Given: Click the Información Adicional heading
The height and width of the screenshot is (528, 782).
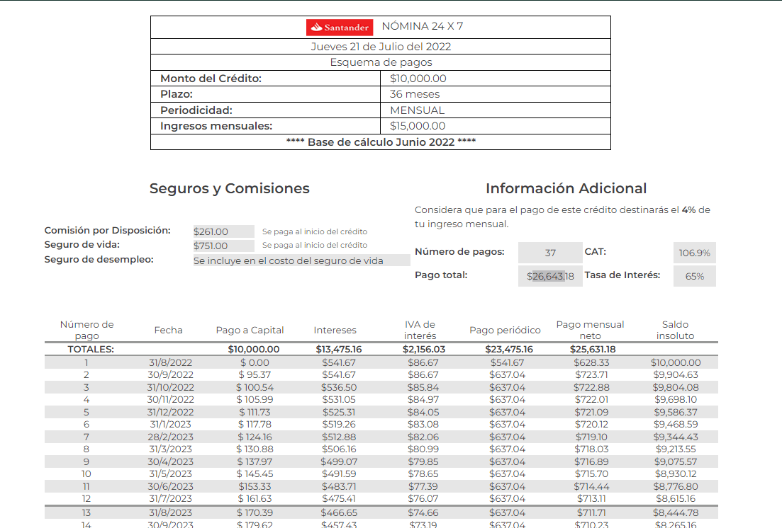Looking at the screenshot, I should [x=566, y=188].
